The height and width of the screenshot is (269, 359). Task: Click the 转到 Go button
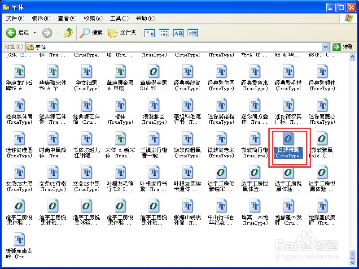point(343,47)
